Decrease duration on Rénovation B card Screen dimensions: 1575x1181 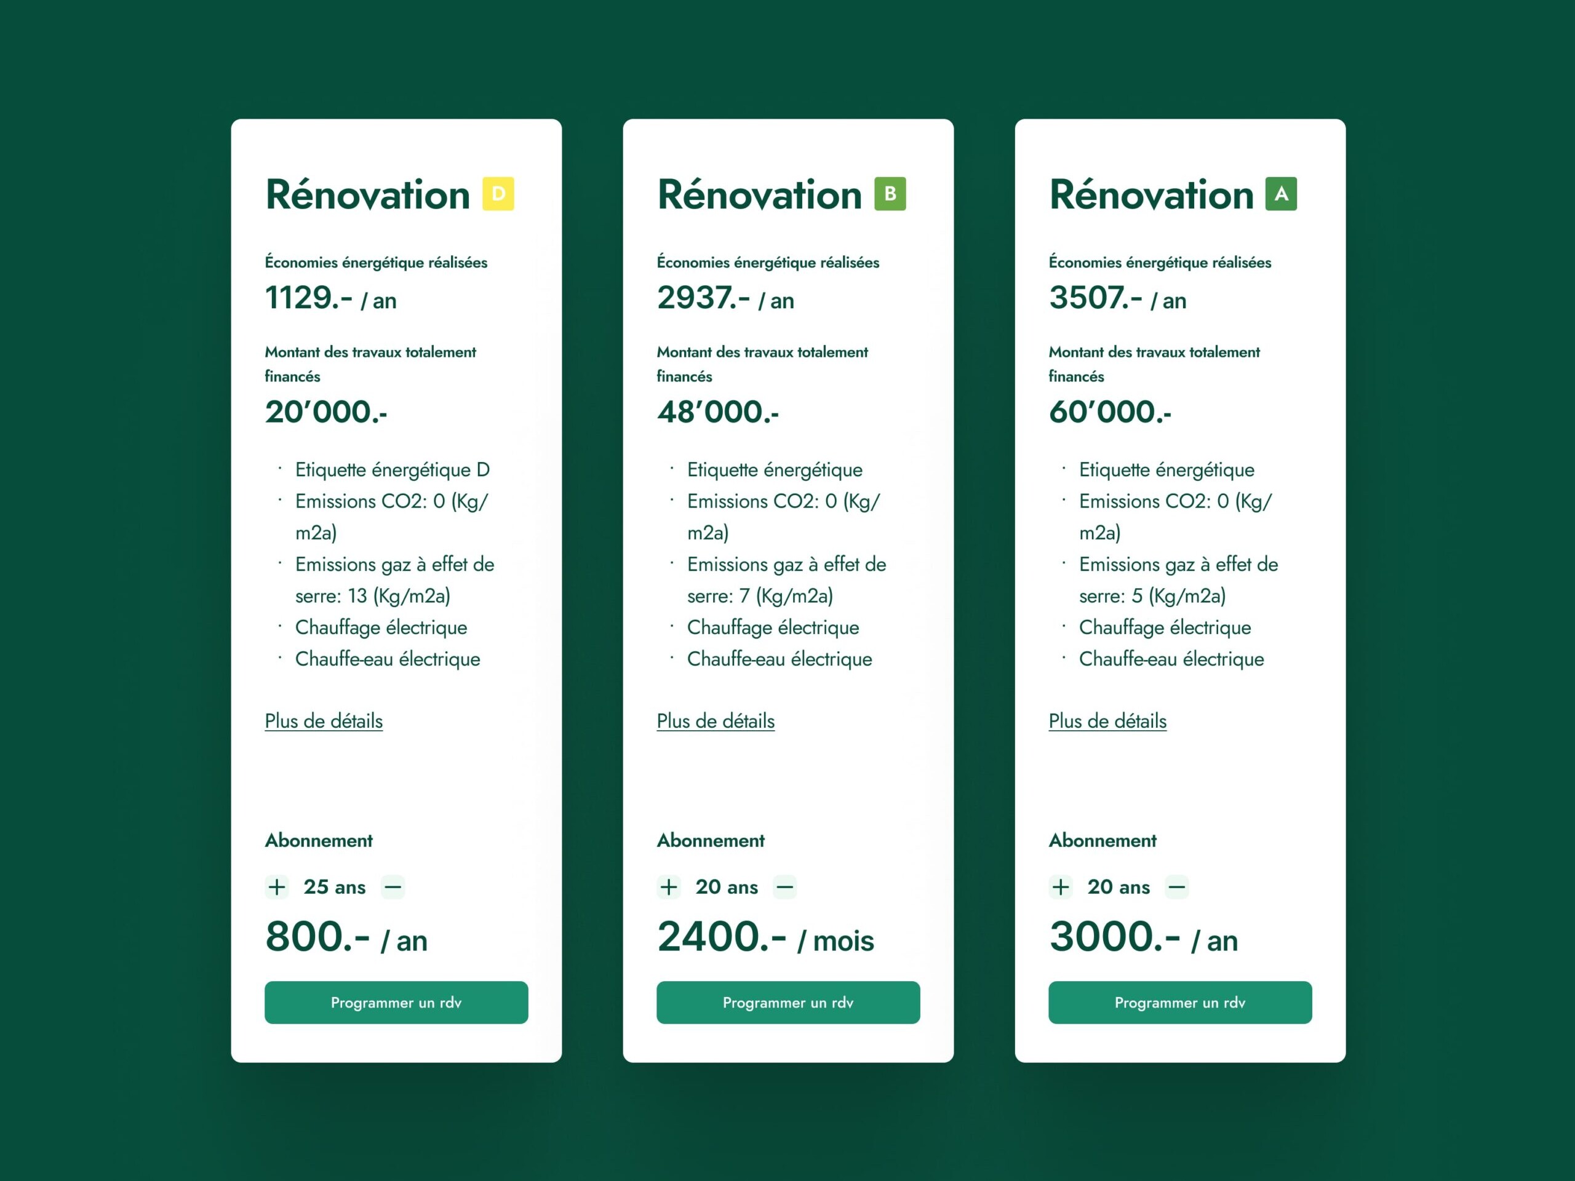point(784,887)
